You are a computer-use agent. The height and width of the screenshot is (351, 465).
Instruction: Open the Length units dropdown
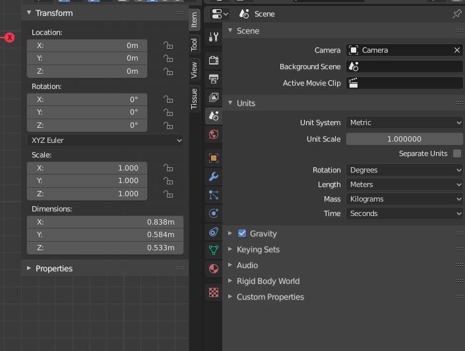404,184
